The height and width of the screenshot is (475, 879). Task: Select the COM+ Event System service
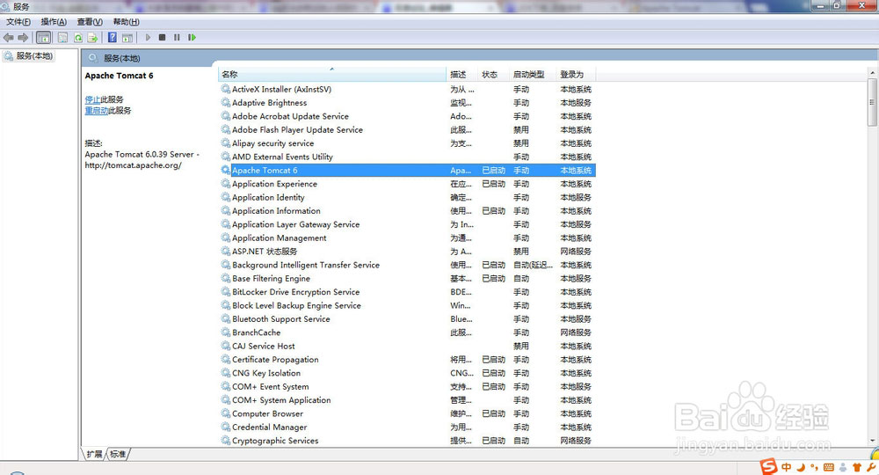tap(407, 386)
